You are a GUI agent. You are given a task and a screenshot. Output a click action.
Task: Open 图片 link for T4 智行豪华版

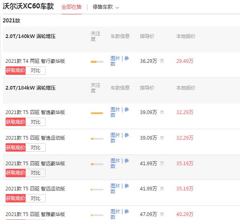point(115,58)
